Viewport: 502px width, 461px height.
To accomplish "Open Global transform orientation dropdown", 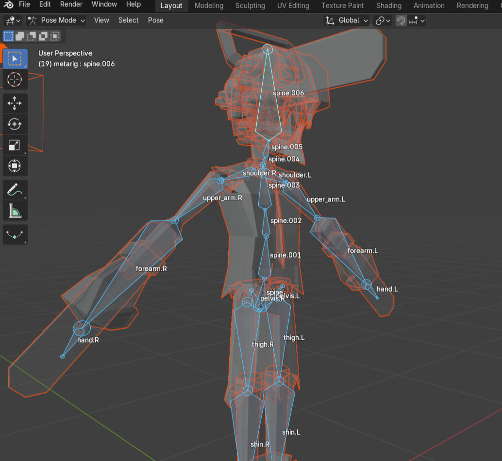I will point(347,20).
